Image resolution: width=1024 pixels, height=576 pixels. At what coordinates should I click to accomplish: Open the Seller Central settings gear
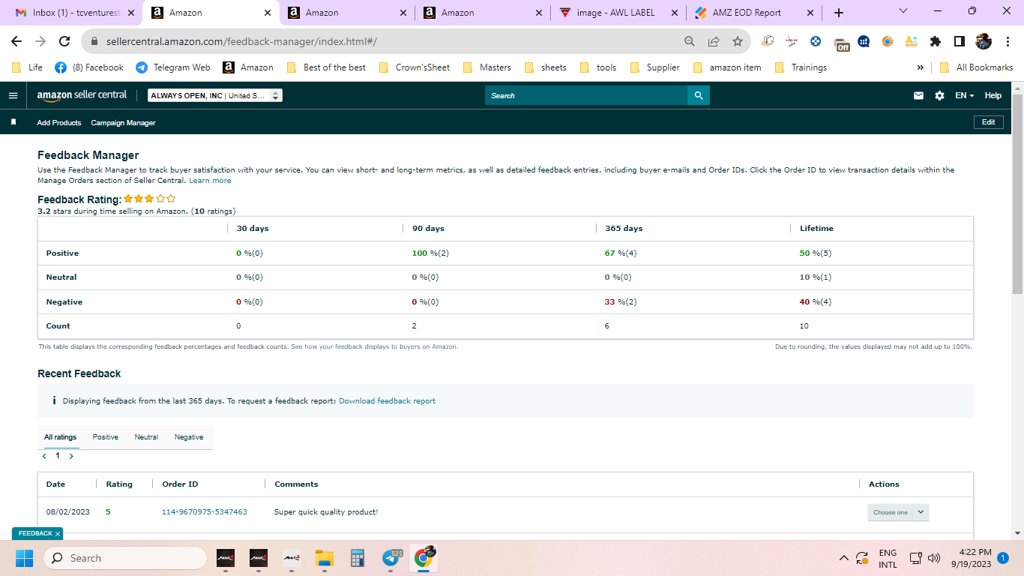click(939, 95)
